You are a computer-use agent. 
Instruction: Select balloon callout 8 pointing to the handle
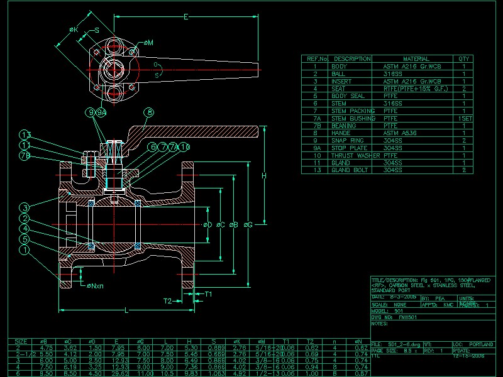(148, 111)
